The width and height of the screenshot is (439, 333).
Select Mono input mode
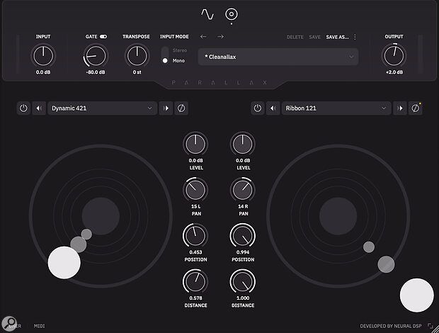(x=178, y=60)
